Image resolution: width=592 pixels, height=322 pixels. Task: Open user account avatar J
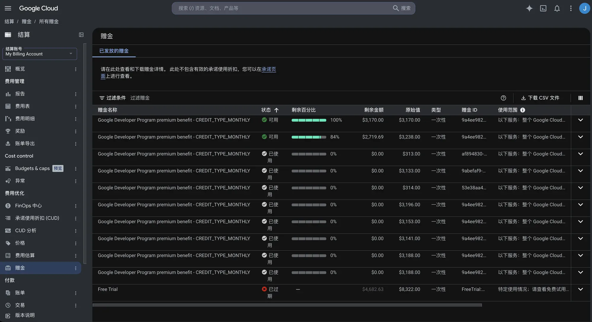coord(585,8)
